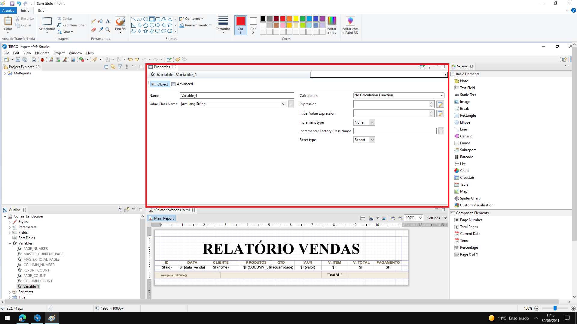Pick the yellow color swatch in Paint

tap(296, 19)
